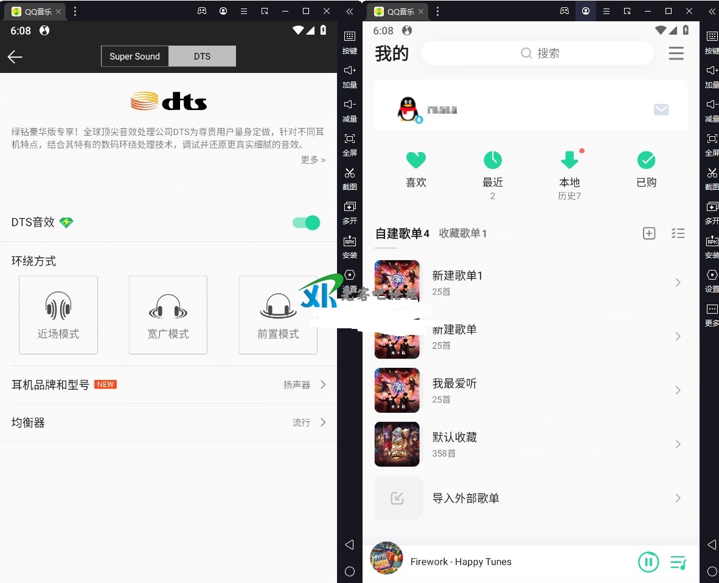Open 本地 local downloads icon
The height and width of the screenshot is (583, 719).
pyautogui.click(x=569, y=160)
